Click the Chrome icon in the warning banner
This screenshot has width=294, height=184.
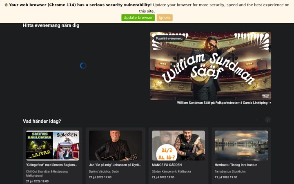[x=6, y=5]
